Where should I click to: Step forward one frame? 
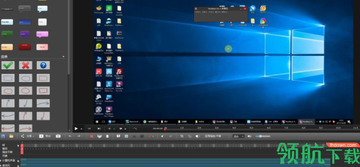121,129
